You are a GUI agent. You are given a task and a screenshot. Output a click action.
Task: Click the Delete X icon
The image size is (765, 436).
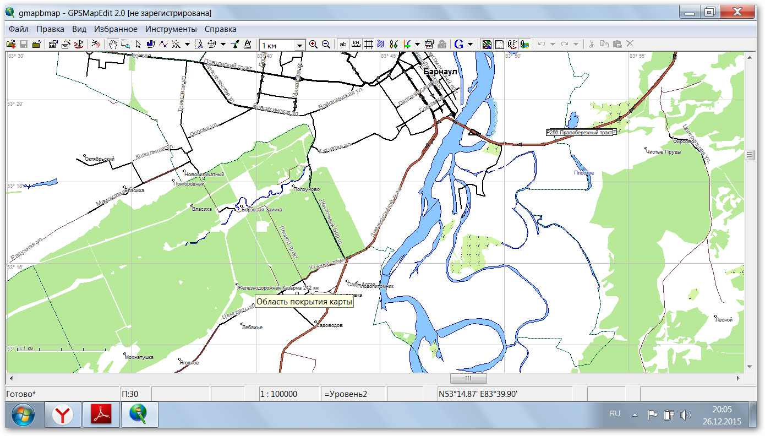(630, 44)
